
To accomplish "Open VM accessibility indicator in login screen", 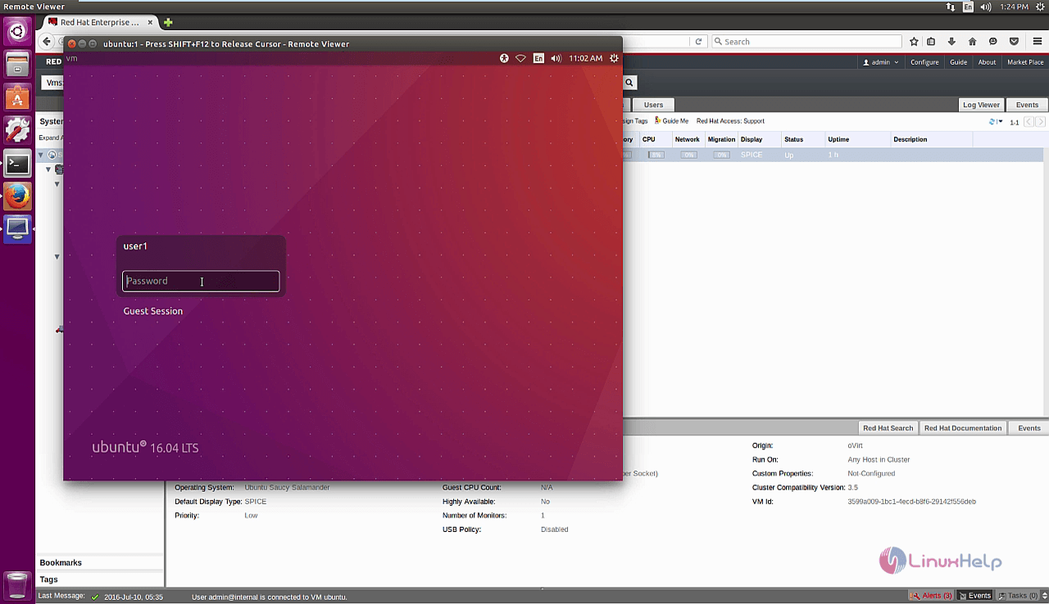I will 504,58.
